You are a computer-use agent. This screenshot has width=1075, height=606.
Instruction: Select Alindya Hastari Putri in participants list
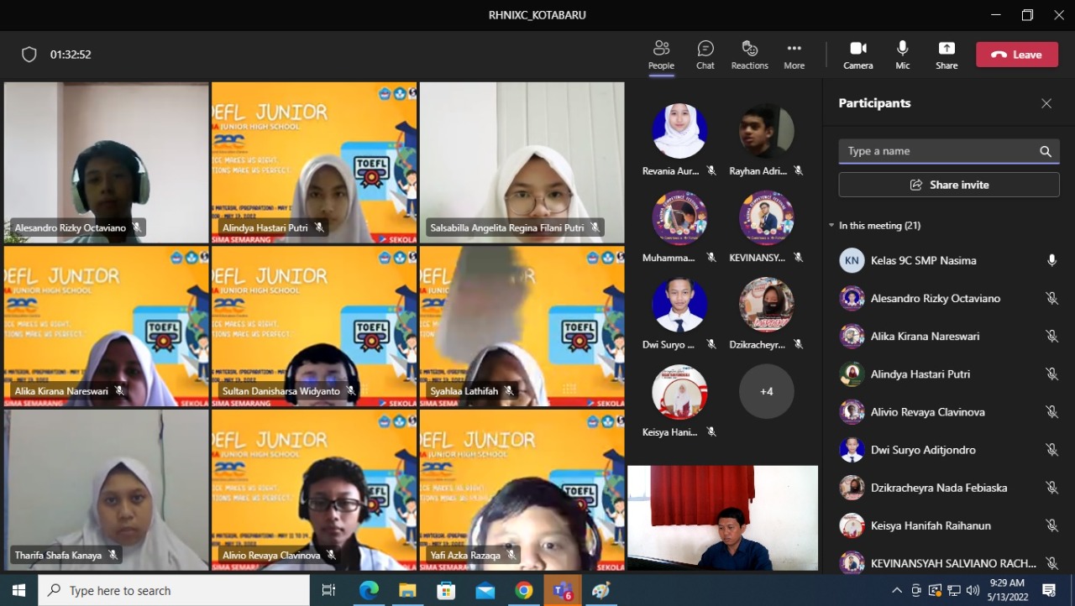920,374
